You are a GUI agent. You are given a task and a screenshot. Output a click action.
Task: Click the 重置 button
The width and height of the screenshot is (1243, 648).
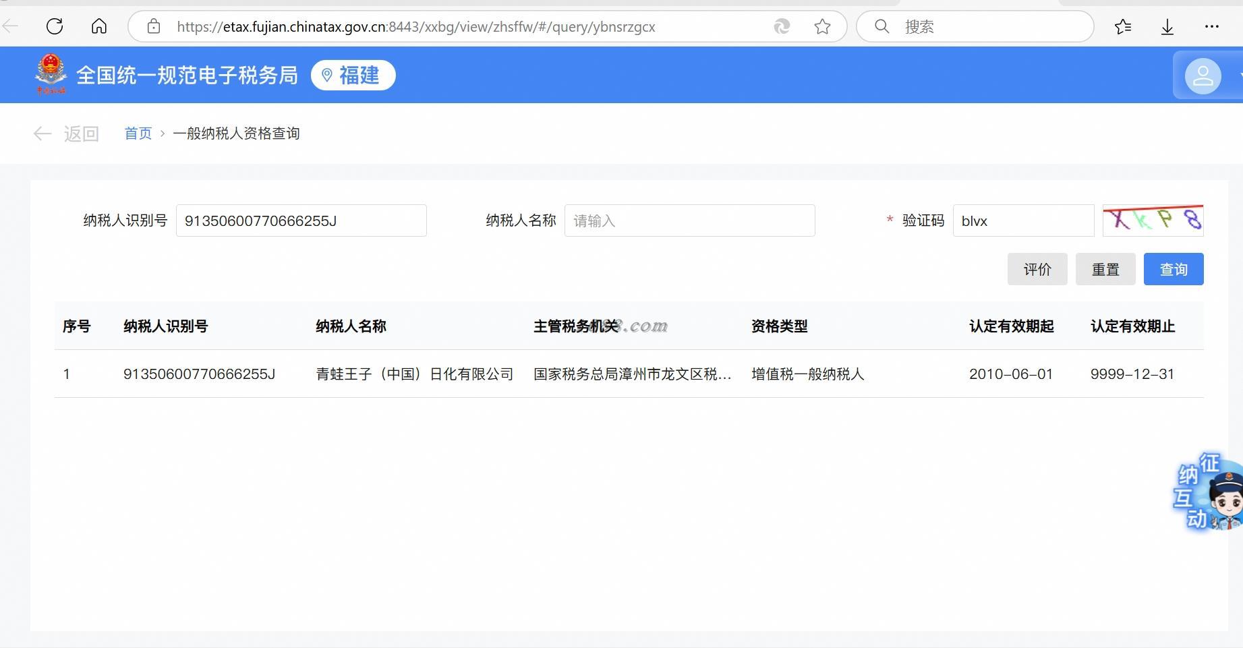[x=1105, y=269]
